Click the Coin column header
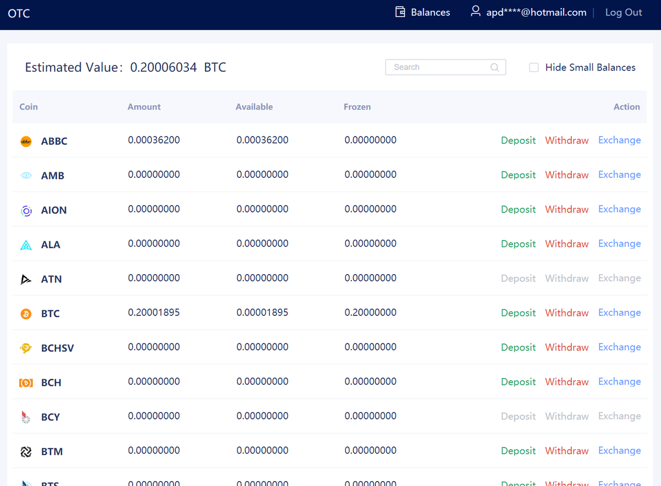 [x=29, y=107]
